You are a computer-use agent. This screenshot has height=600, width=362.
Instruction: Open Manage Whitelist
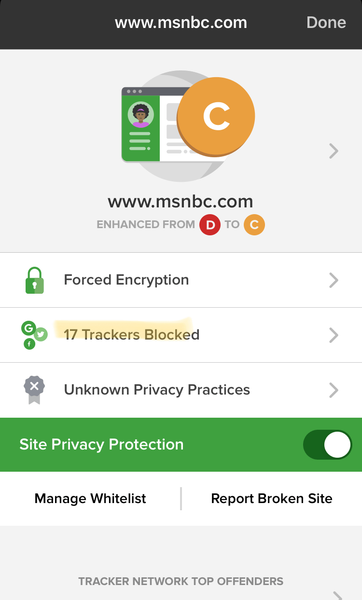coord(90,498)
